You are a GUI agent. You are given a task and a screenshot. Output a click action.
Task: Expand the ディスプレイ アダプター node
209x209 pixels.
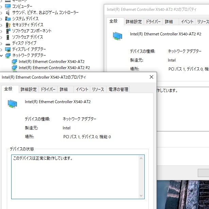1,50
